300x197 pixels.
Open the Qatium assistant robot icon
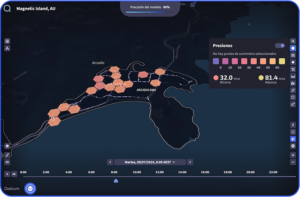tap(30, 189)
